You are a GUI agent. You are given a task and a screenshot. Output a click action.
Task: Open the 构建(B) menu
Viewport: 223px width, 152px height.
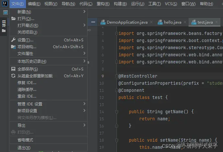tap(120, 4)
